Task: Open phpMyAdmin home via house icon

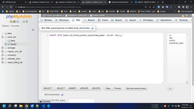Action: tap(11, 21)
